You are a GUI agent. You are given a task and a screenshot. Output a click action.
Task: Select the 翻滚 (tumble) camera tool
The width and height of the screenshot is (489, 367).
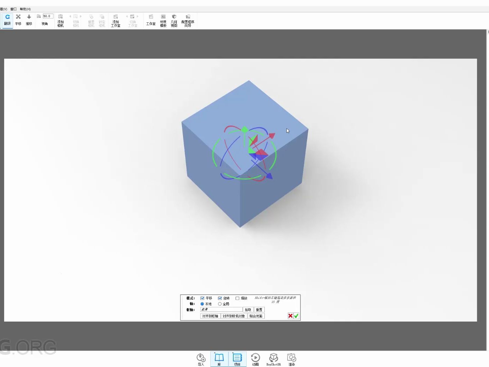pos(7,20)
